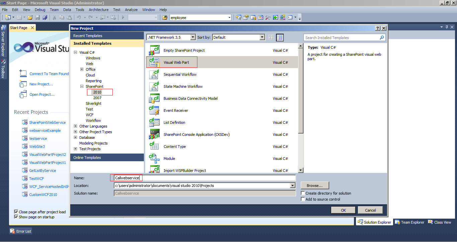
Task: Expand the Other Languages node
Action: click(x=76, y=126)
